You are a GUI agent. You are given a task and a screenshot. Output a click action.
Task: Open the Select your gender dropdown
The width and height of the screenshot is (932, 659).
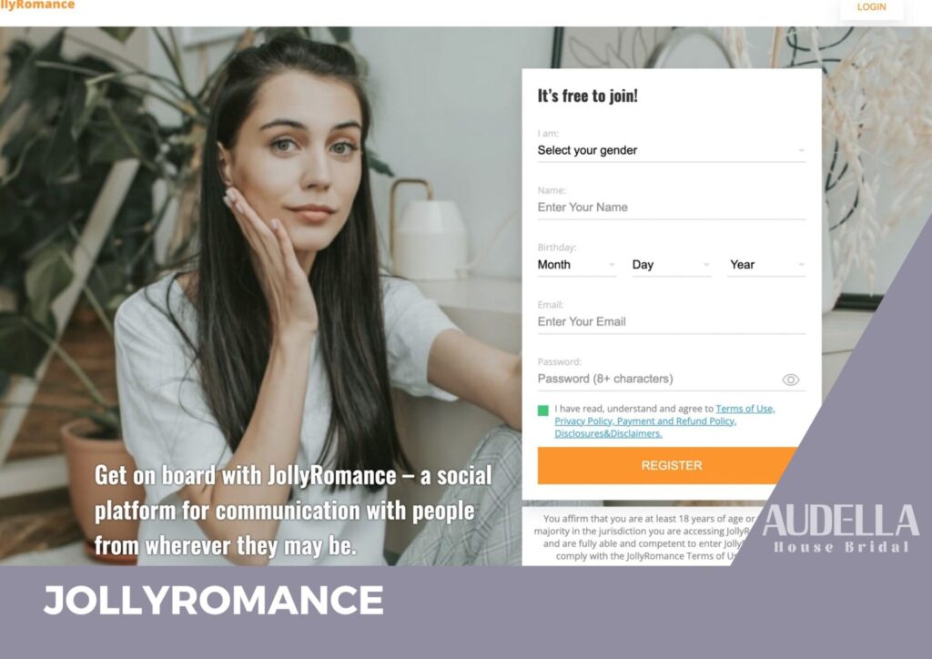pyautogui.click(x=671, y=150)
